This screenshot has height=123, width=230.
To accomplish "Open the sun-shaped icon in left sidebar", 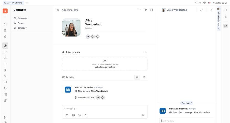I will coord(5,76).
